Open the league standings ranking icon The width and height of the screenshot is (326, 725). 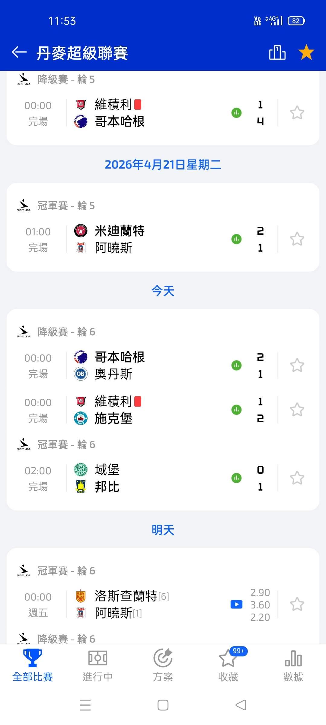277,53
